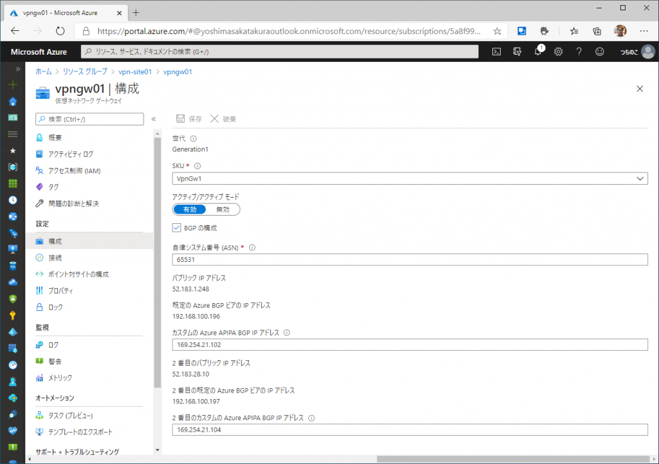Screen dimensions: 659x464
Task: Open Recent clock icon in sidebar
Action: (13, 200)
